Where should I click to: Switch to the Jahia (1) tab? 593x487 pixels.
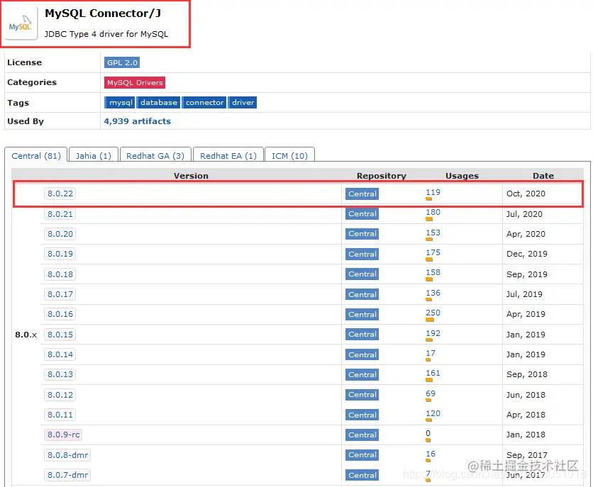pyautogui.click(x=94, y=156)
